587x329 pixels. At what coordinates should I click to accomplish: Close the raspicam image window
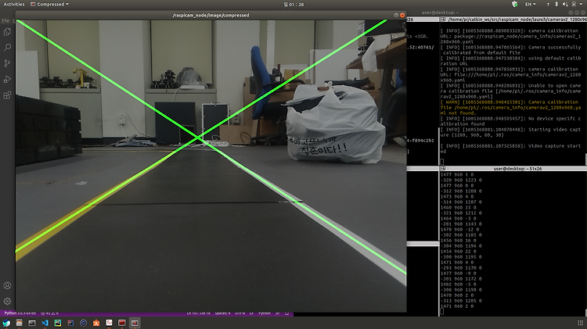coord(402,16)
